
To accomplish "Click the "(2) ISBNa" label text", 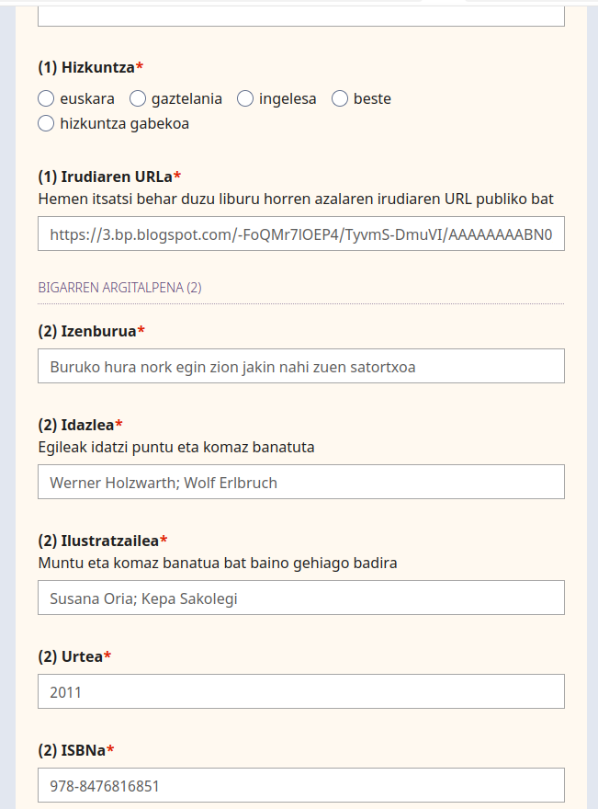I will click(x=72, y=749).
